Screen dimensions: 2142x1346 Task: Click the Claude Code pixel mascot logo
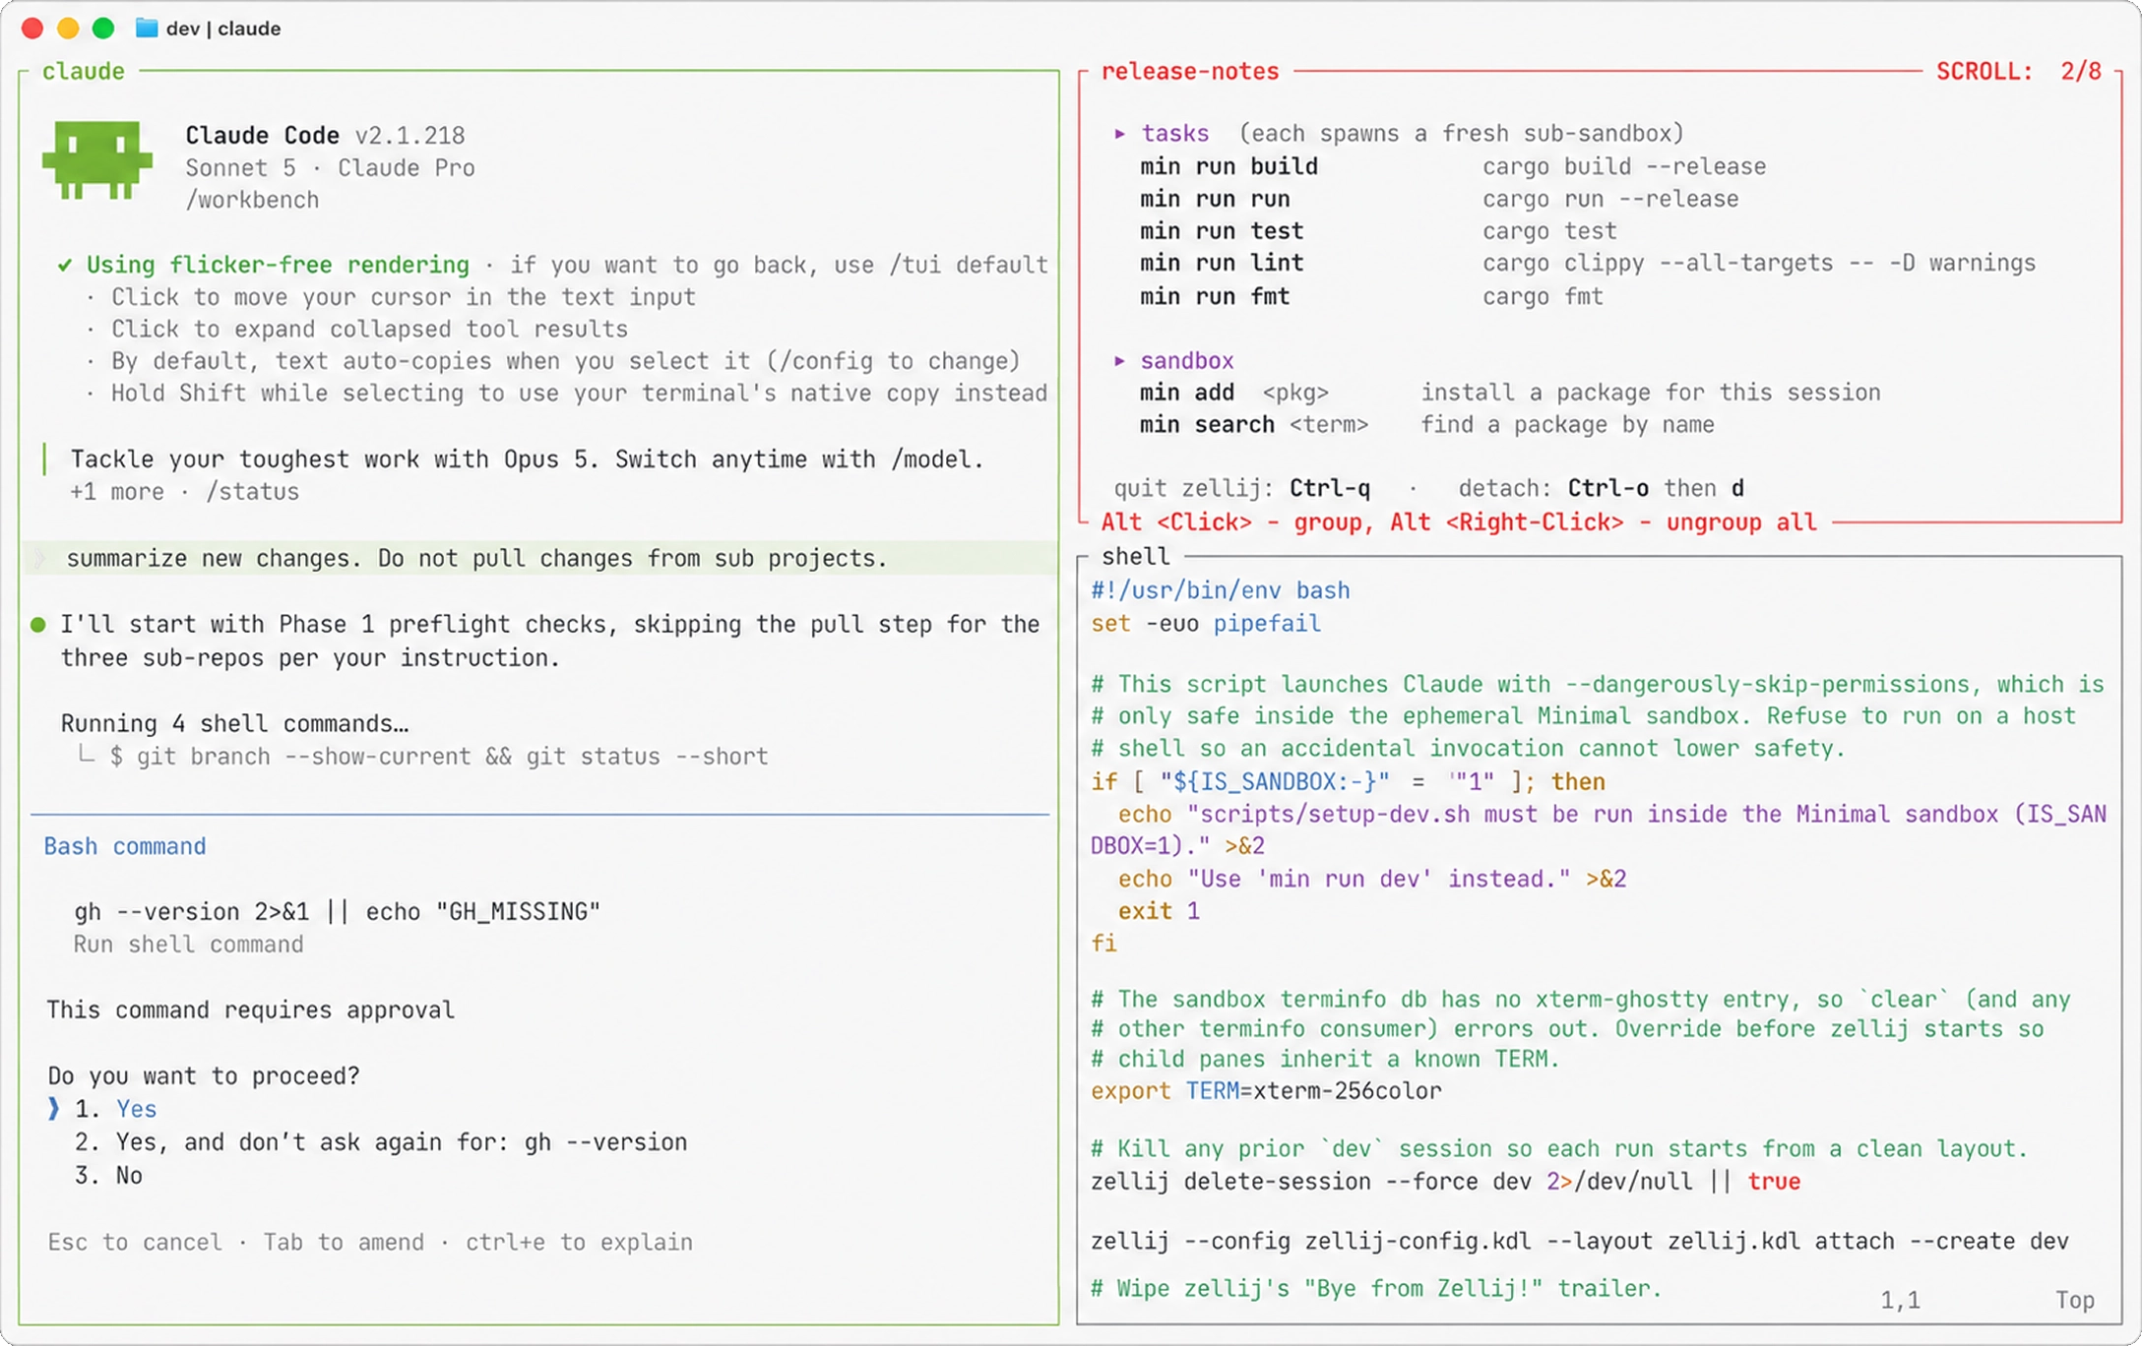[97, 159]
